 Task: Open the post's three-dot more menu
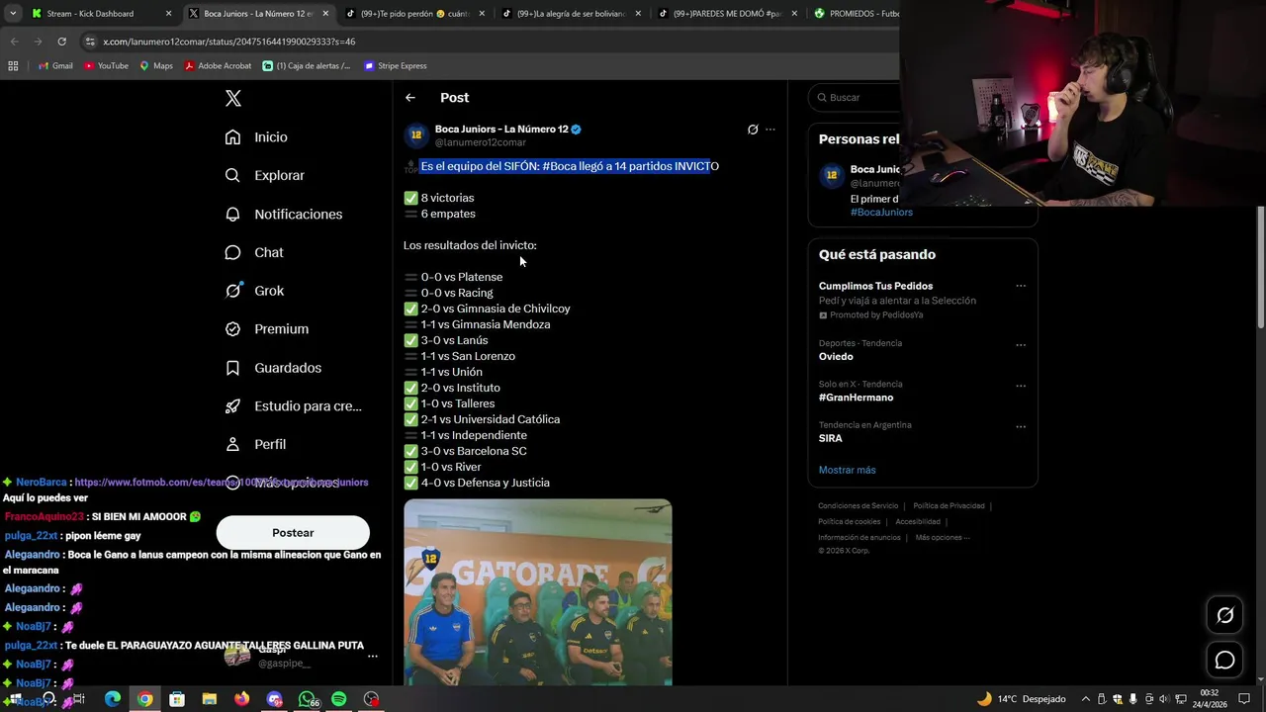click(x=770, y=130)
